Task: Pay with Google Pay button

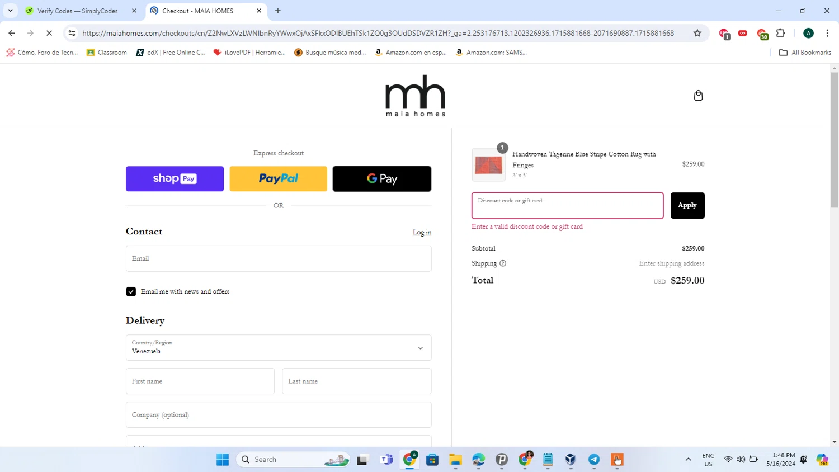Action: 382,178
